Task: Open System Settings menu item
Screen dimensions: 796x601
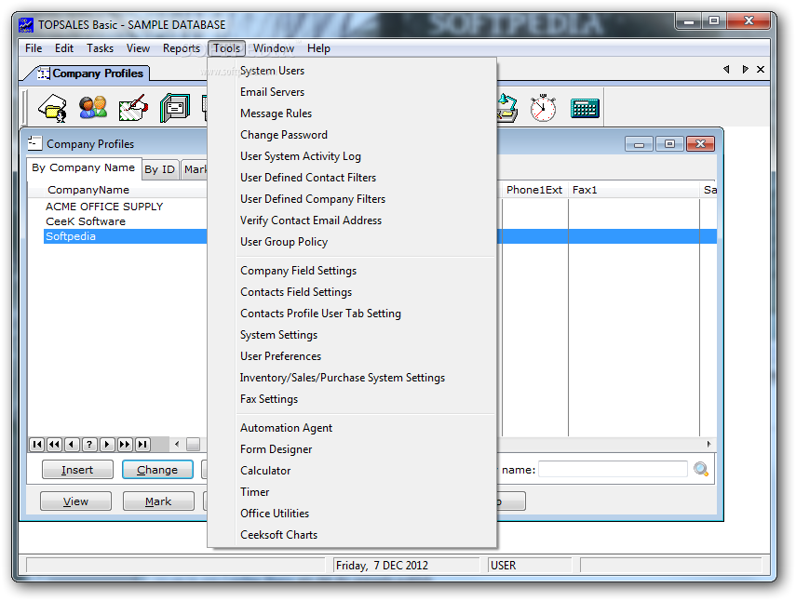Action: (x=352, y=335)
